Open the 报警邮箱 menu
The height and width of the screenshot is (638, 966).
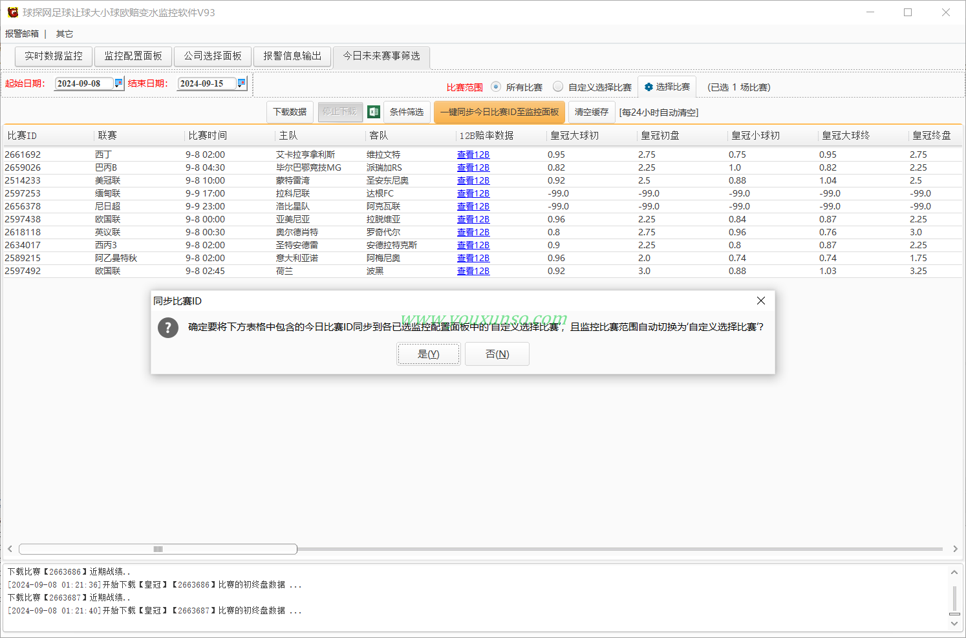point(22,34)
